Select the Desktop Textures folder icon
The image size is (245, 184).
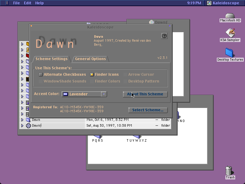click(x=229, y=53)
